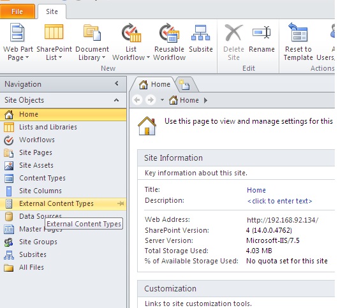Edit the site Title value Home

(256, 190)
